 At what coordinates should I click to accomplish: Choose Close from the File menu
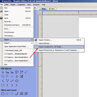pyautogui.click(x=17, y=15)
